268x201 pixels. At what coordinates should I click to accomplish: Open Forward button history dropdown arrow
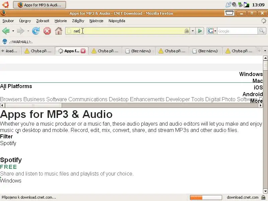tap(28, 31)
